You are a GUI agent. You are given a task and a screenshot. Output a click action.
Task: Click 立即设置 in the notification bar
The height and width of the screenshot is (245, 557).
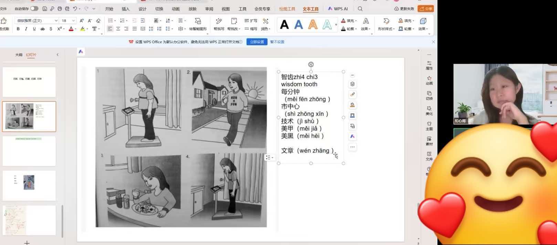click(x=257, y=42)
